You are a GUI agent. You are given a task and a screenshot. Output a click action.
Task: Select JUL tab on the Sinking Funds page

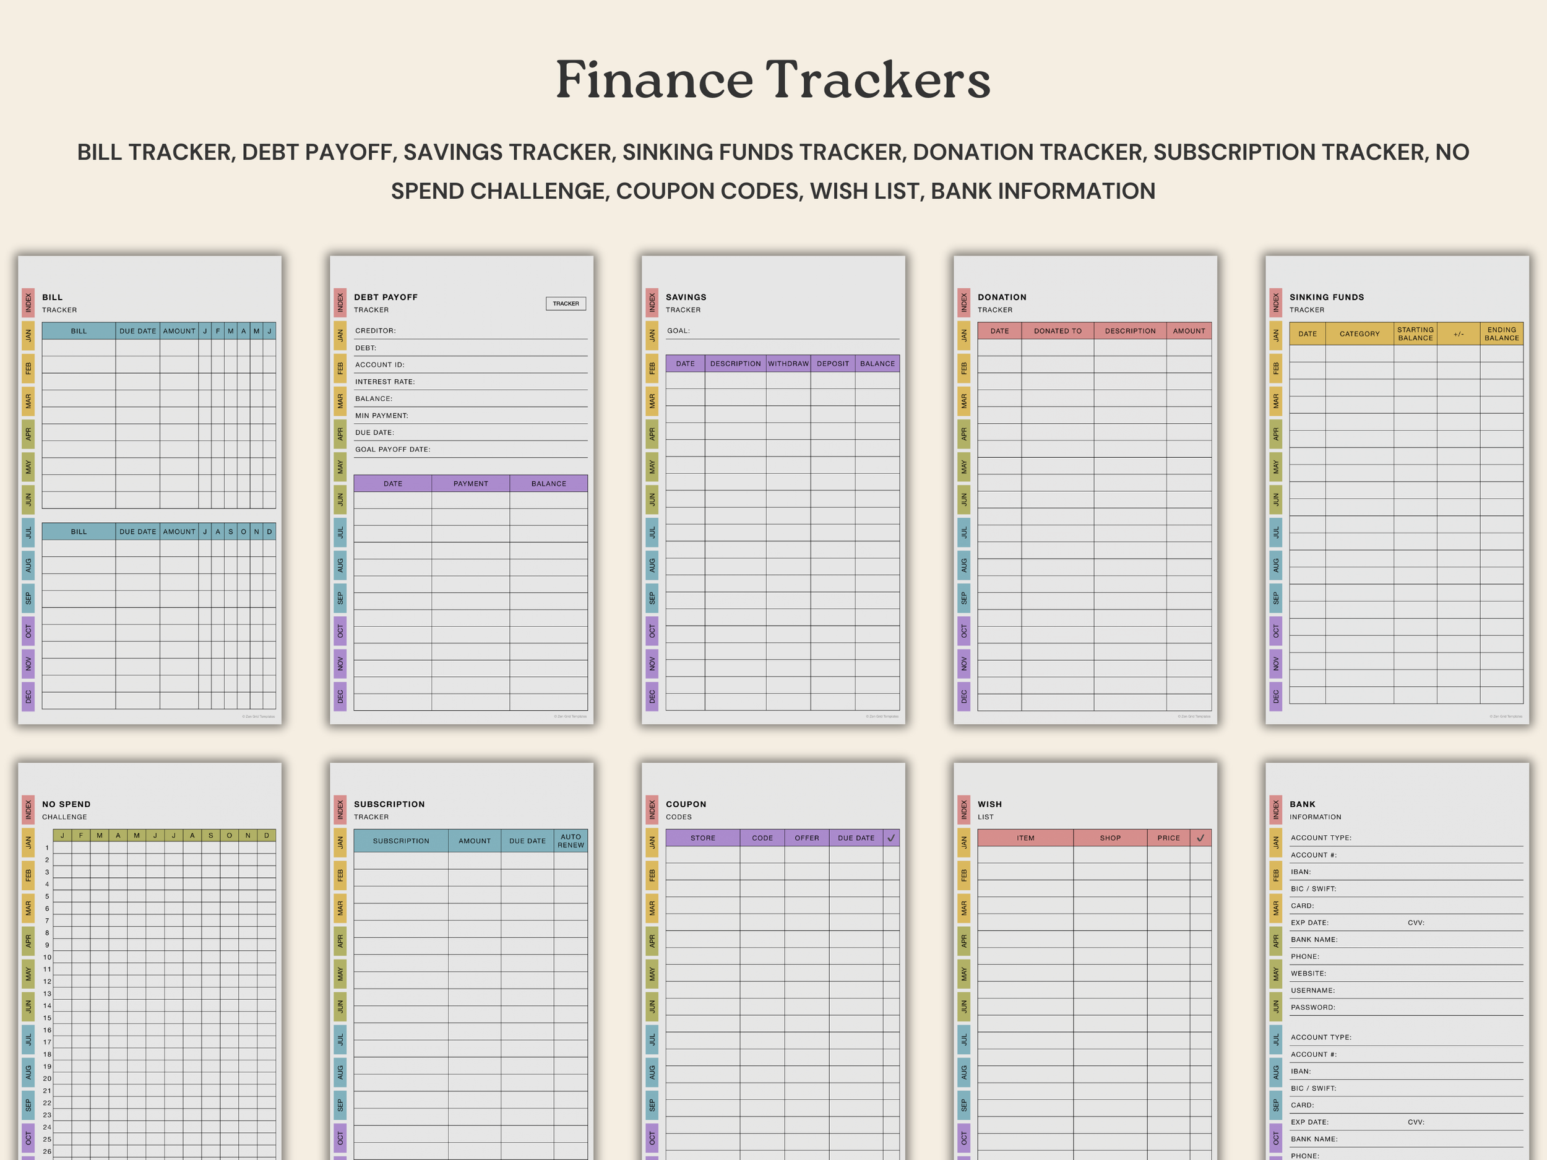1275,533
